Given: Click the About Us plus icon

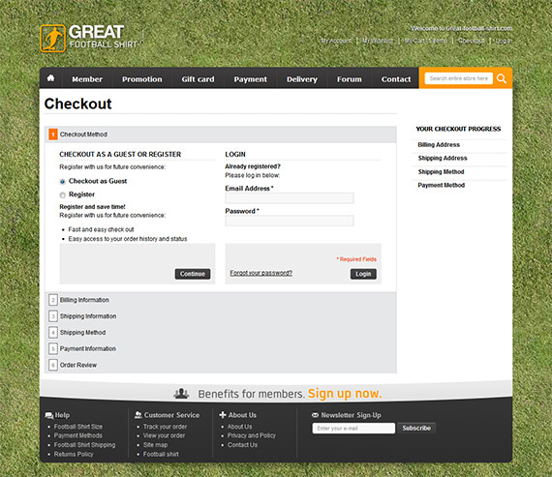Looking at the screenshot, I should pyautogui.click(x=223, y=415).
